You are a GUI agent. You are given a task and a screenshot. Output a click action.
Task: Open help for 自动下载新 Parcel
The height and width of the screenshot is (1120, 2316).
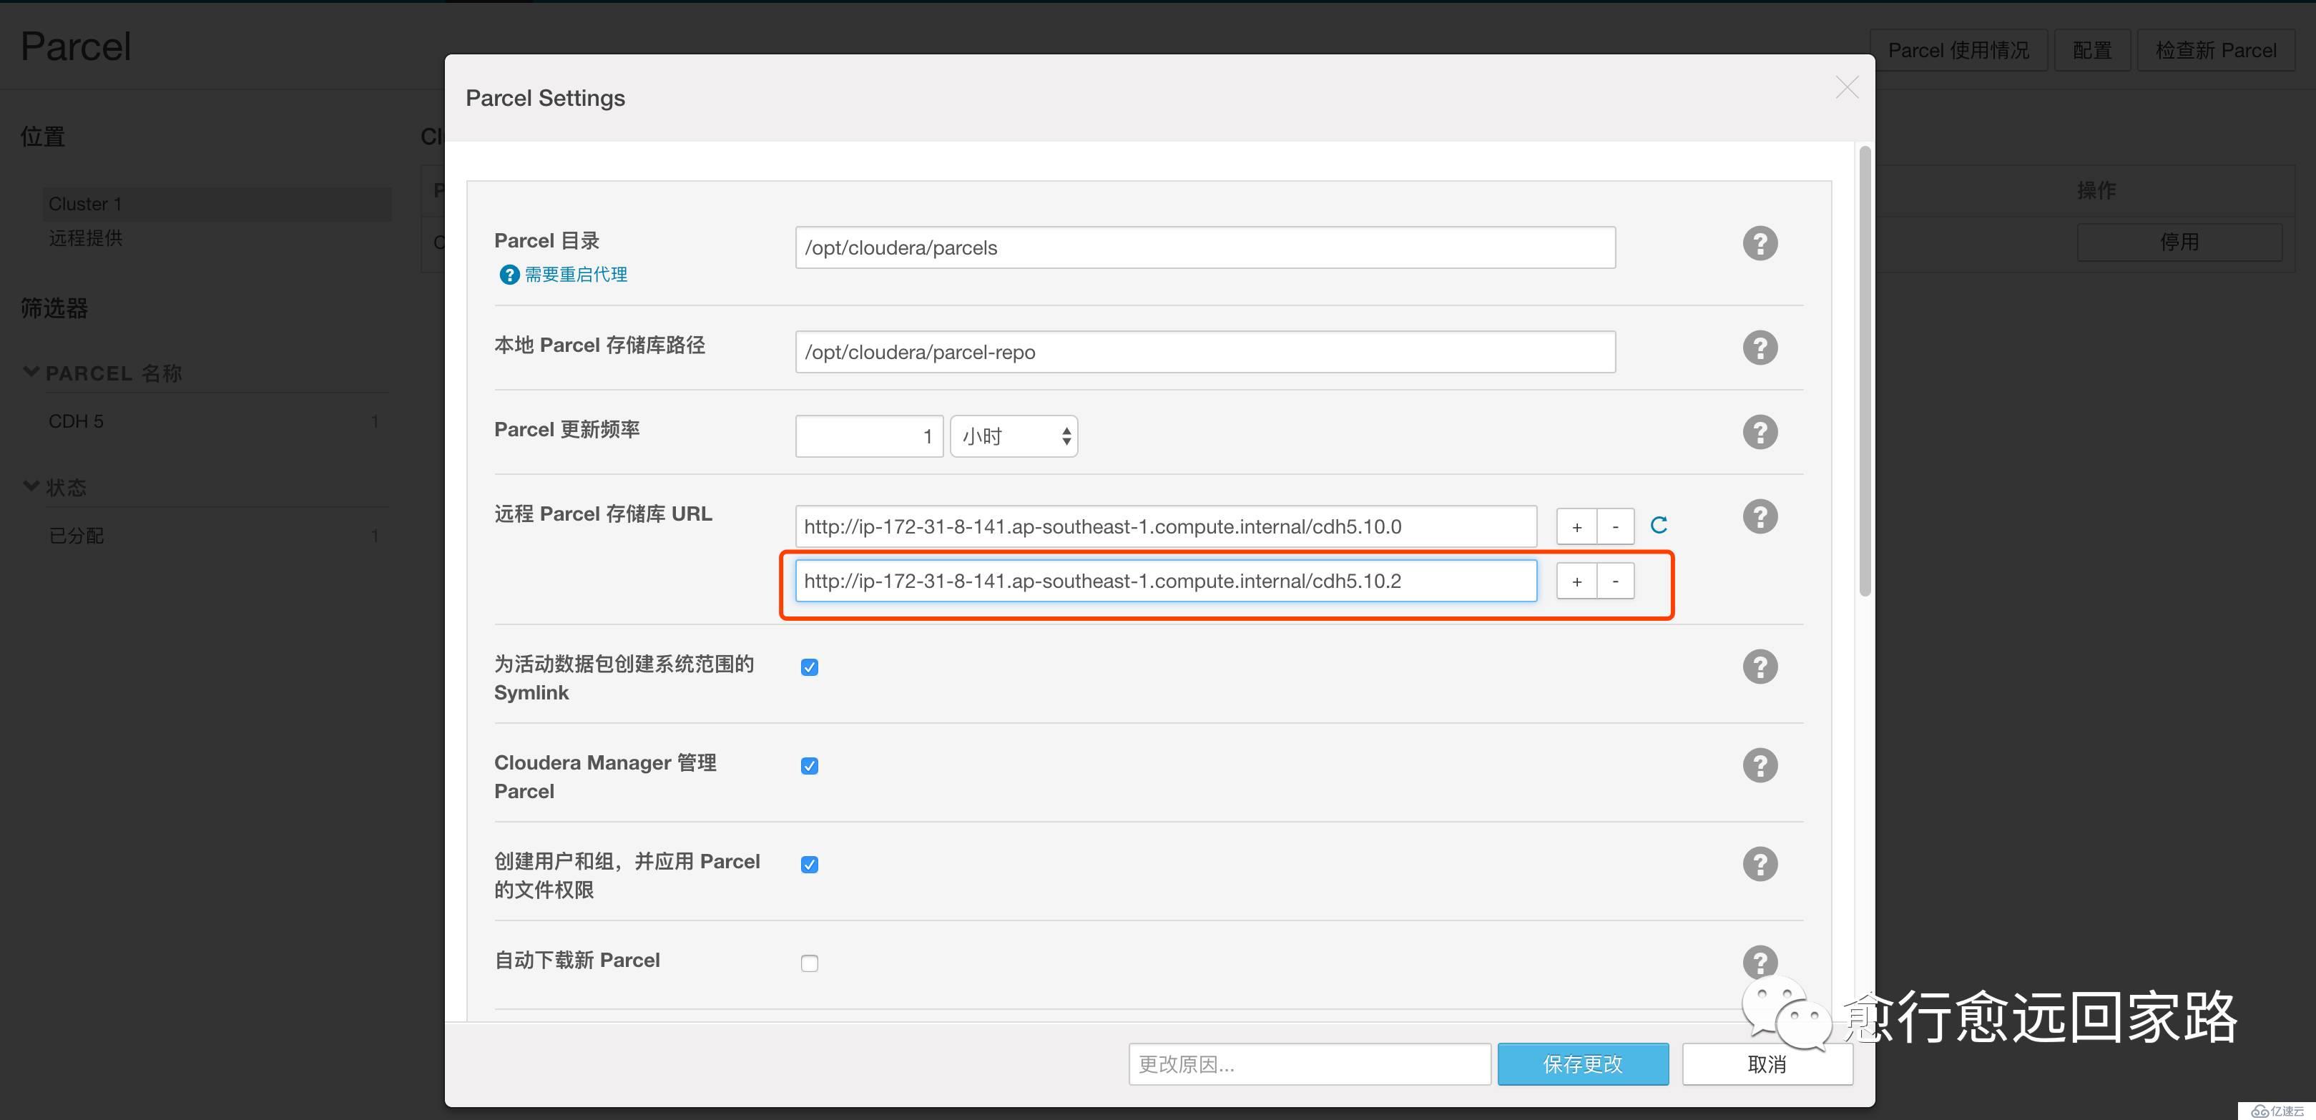1760,962
